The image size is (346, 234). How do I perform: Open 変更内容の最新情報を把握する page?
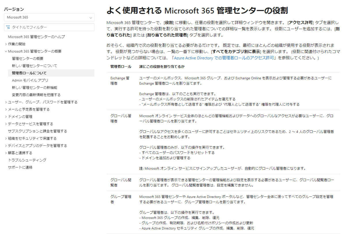coord(36,95)
